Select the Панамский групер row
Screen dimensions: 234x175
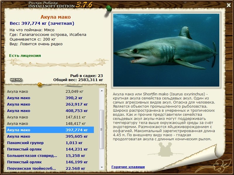pos(50,143)
